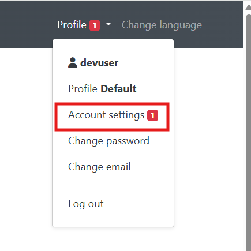Open the Change language menu

click(162, 25)
